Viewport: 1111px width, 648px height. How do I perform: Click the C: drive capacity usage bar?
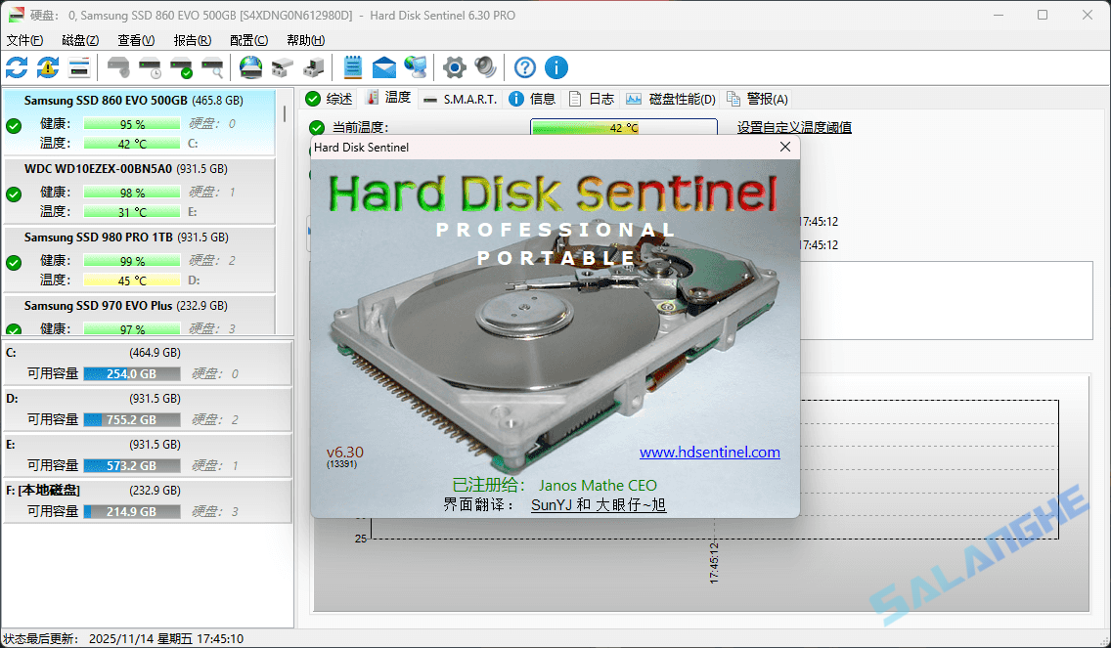pyautogui.click(x=132, y=372)
